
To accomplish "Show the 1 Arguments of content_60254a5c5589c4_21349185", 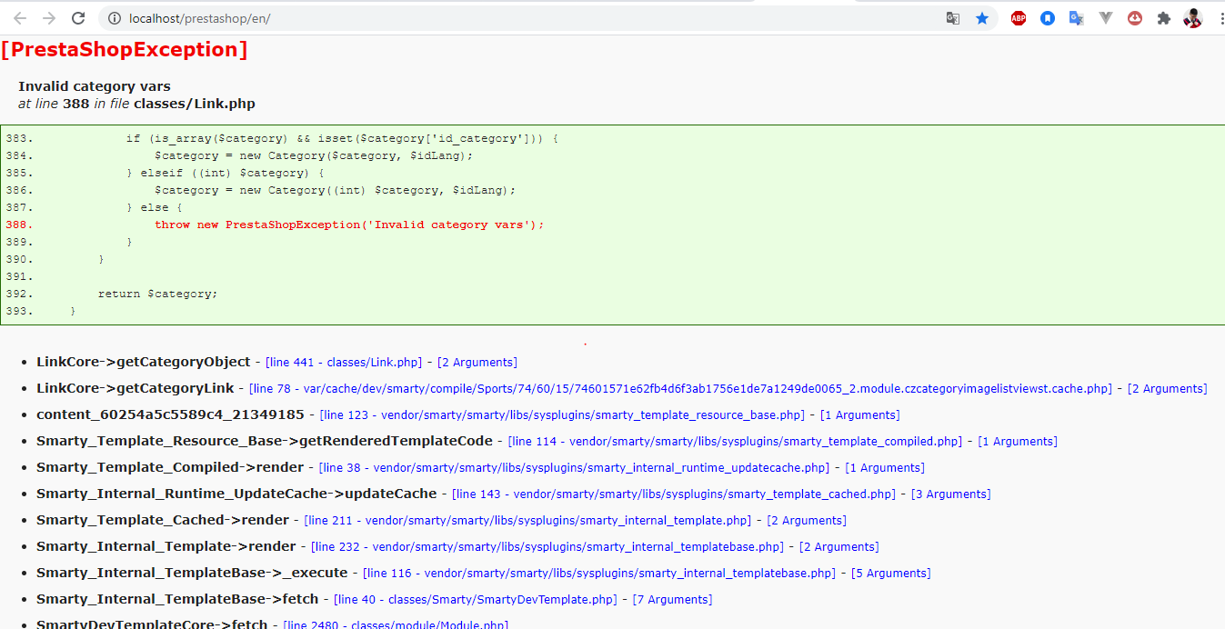I will 859,415.
